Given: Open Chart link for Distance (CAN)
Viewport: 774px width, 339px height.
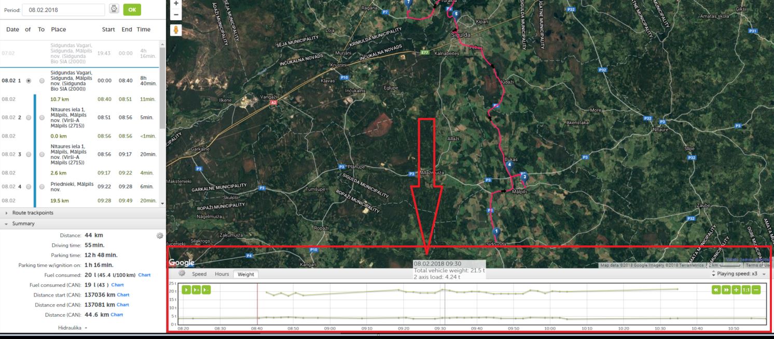Looking at the screenshot, I should pos(117,314).
